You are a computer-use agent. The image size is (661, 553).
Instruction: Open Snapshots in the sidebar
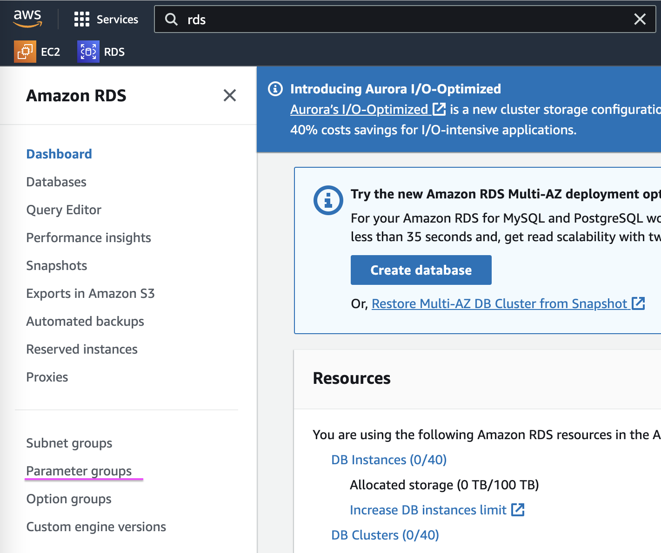tap(57, 265)
